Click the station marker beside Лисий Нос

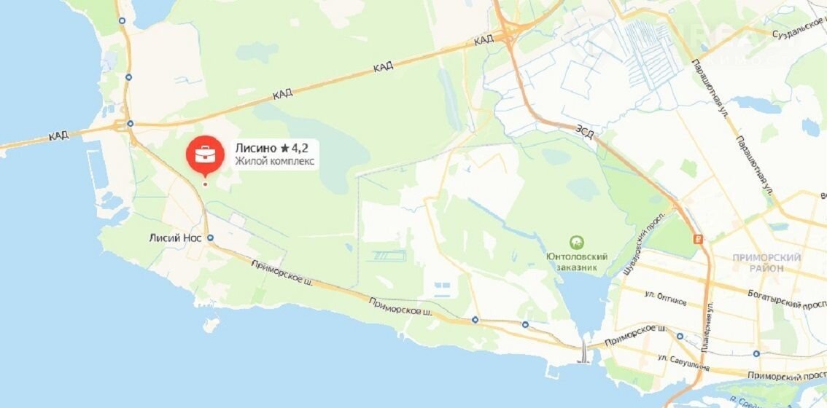(211, 238)
